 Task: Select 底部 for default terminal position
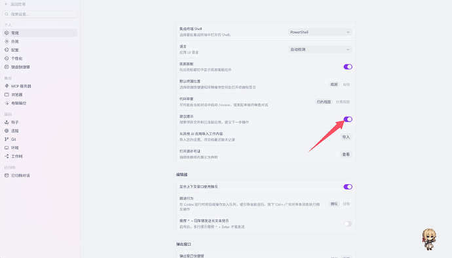[x=334, y=84]
